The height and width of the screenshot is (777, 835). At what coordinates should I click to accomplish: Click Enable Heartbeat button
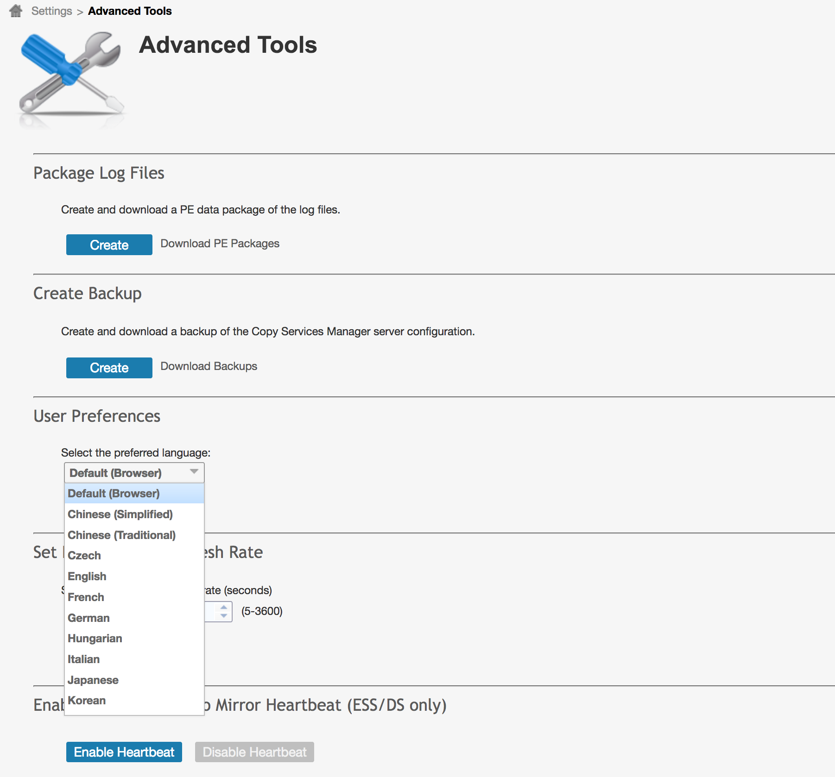point(124,752)
